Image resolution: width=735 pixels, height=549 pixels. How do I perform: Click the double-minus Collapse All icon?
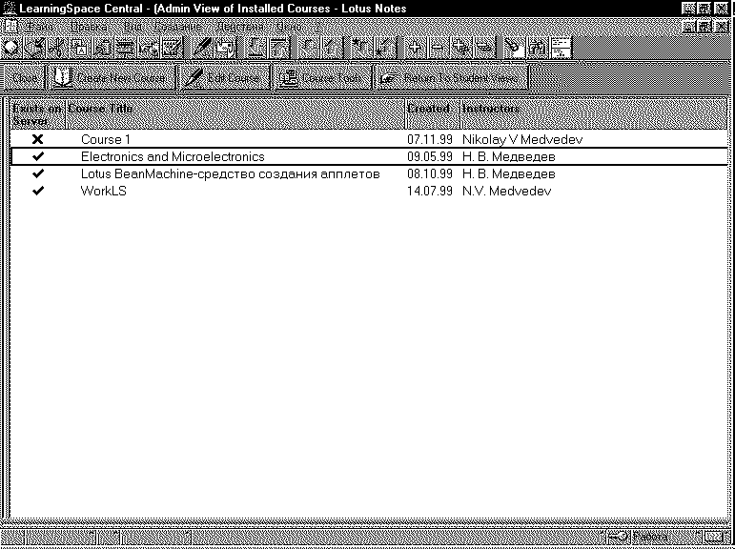click(x=483, y=48)
